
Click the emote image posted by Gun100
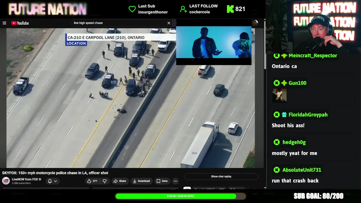(x=279, y=95)
